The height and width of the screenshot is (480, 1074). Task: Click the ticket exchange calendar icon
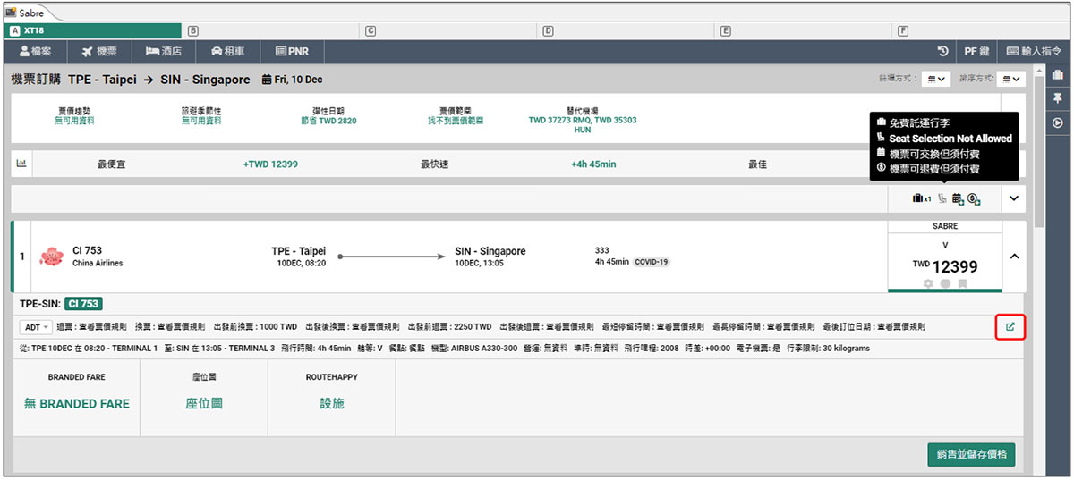pos(958,198)
